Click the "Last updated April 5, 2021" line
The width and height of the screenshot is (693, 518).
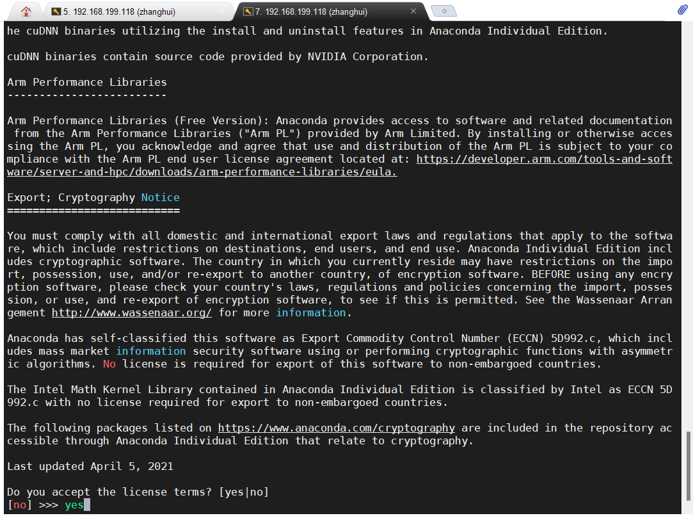(90, 466)
